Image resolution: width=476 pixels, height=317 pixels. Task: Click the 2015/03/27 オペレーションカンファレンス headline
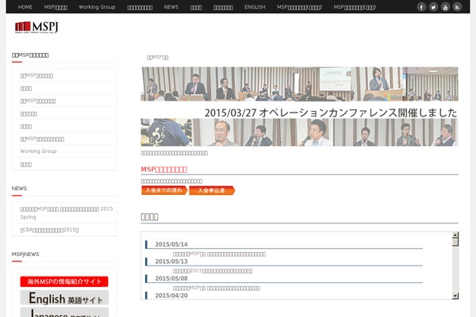[x=331, y=113]
